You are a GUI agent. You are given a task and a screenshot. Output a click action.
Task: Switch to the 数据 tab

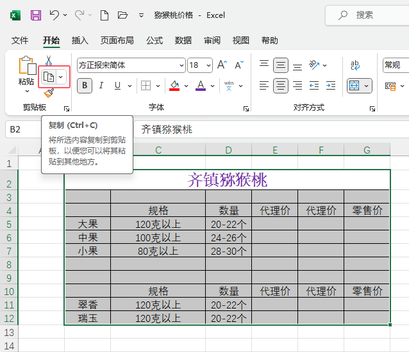[183, 40]
